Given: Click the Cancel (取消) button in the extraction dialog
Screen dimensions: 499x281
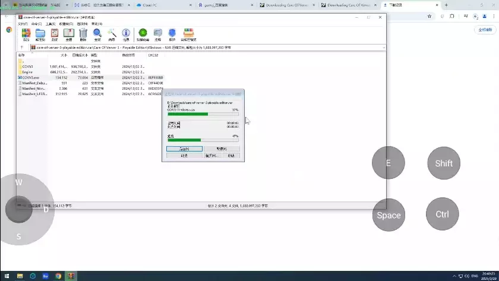Looking at the screenshot, I should pos(184,156).
